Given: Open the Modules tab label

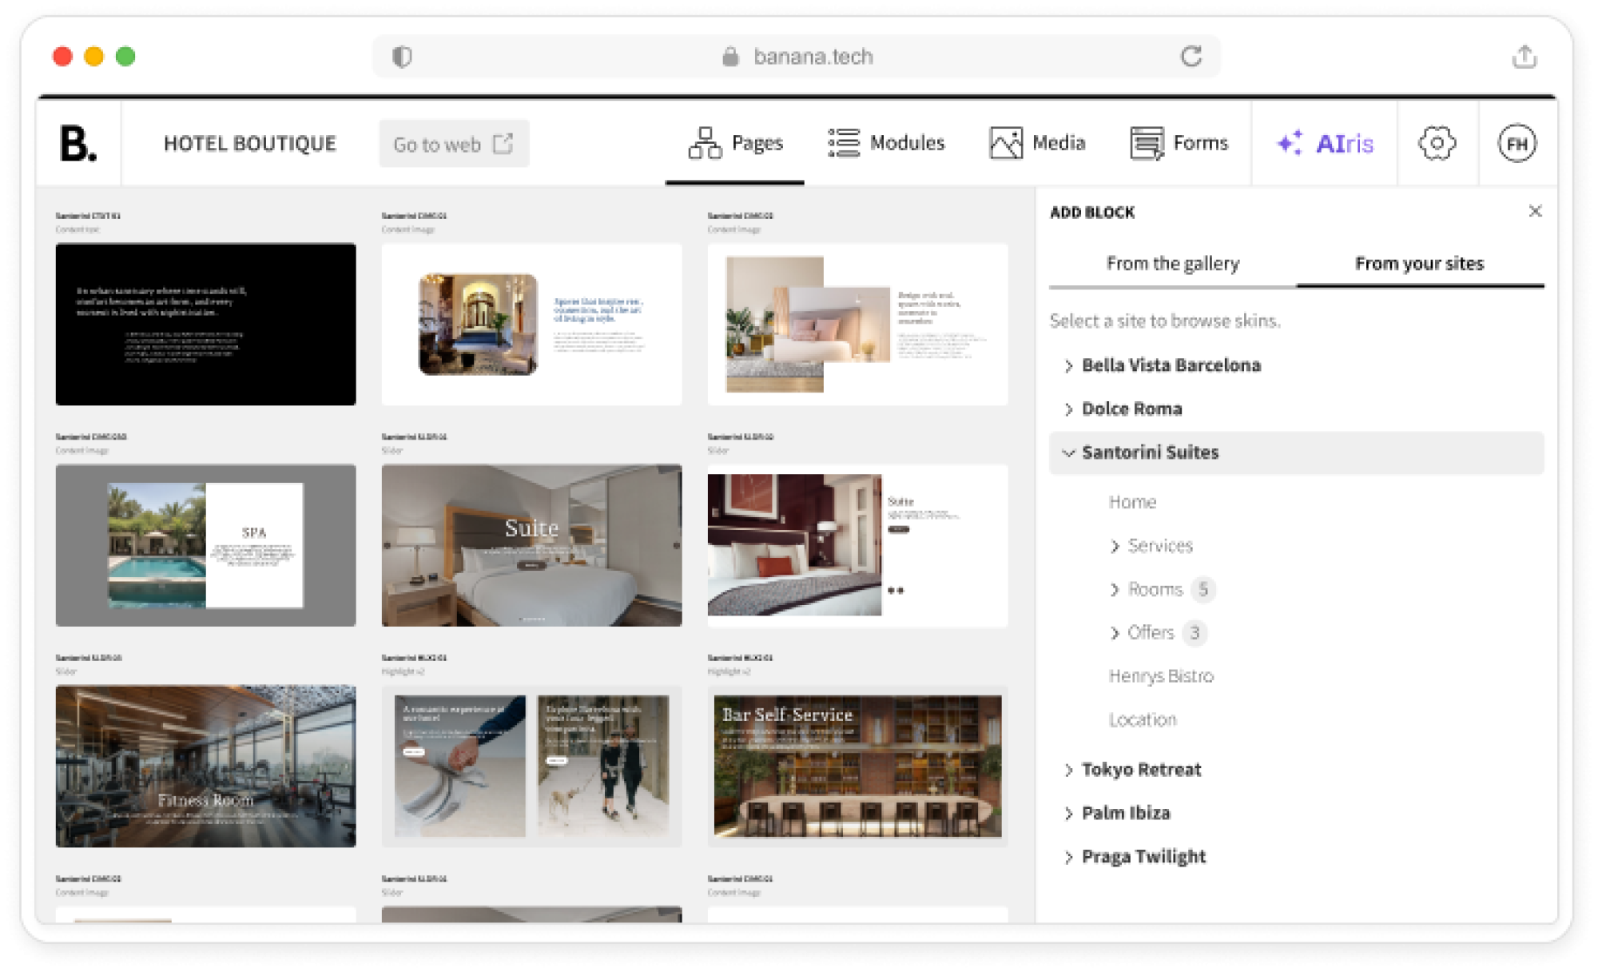Looking at the screenshot, I should point(907,143).
